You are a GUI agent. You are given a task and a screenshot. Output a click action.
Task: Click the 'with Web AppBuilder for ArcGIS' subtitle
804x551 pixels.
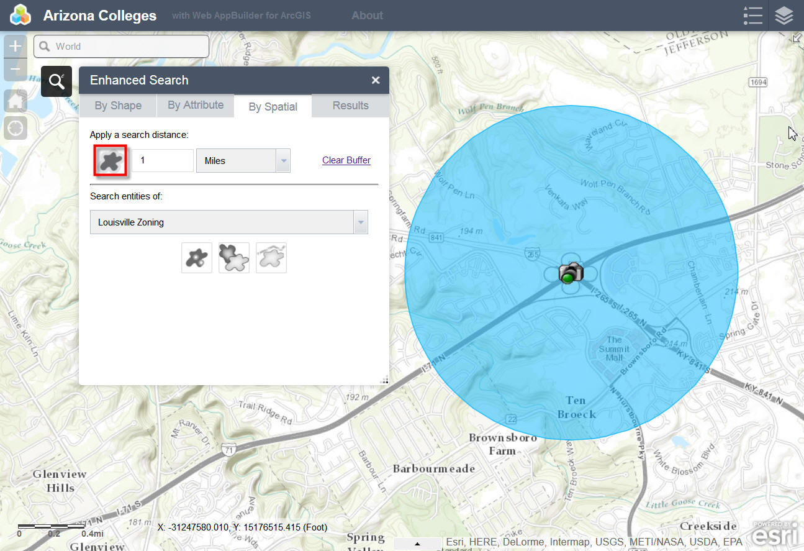click(x=242, y=16)
